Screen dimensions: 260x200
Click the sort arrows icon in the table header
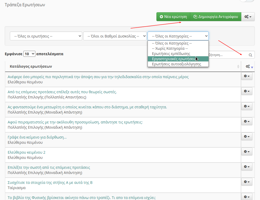click(238, 67)
